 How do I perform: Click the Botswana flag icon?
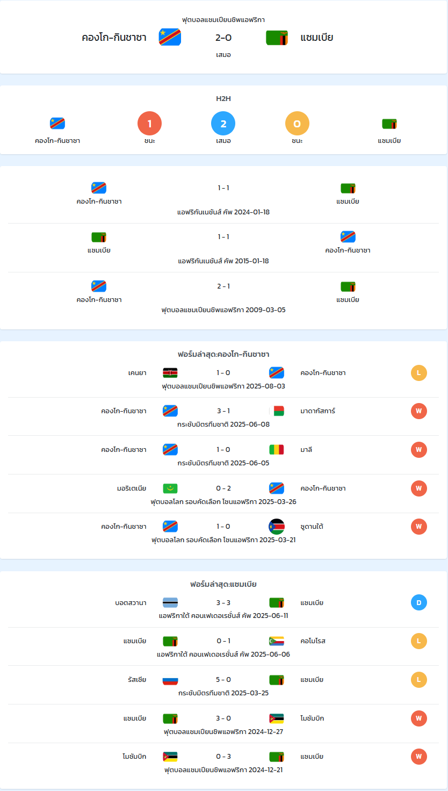pyautogui.click(x=170, y=603)
